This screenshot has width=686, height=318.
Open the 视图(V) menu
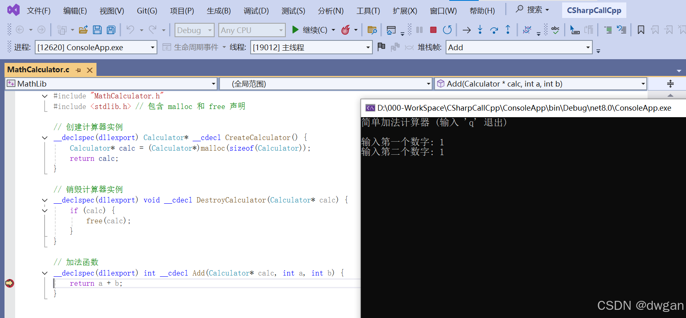pos(112,11)
